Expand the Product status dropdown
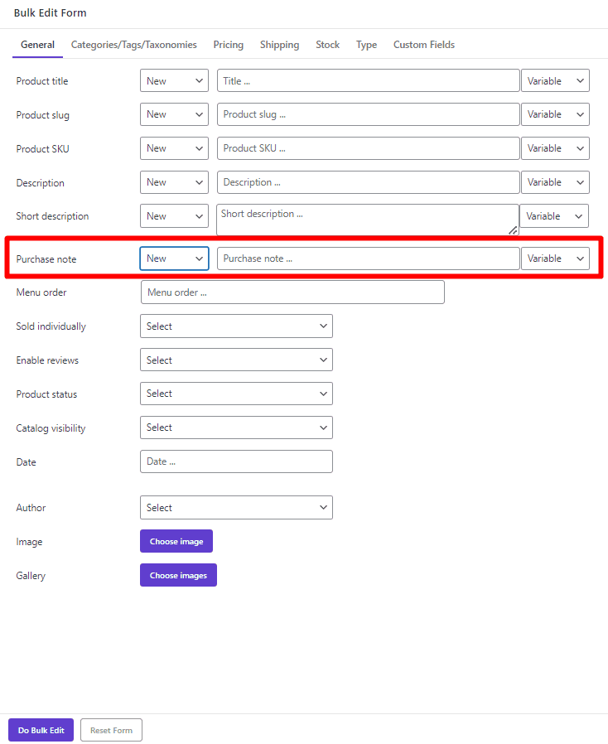Viewport: 608px width, 744px height. 236,394
